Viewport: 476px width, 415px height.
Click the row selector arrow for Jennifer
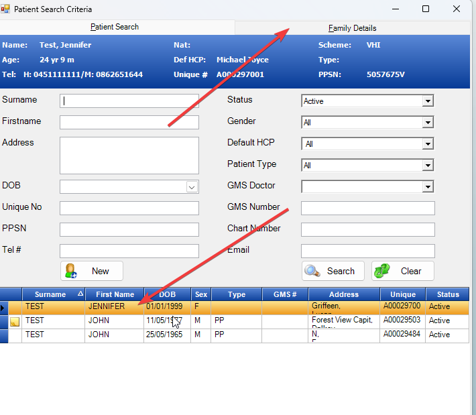4,308
